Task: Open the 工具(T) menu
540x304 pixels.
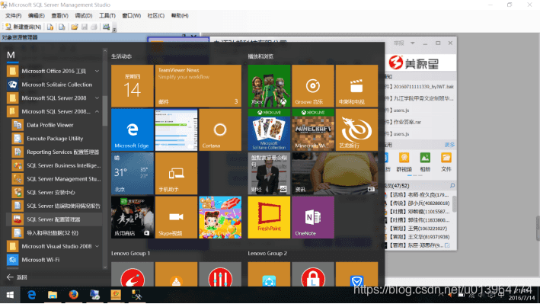Action: 107,15
